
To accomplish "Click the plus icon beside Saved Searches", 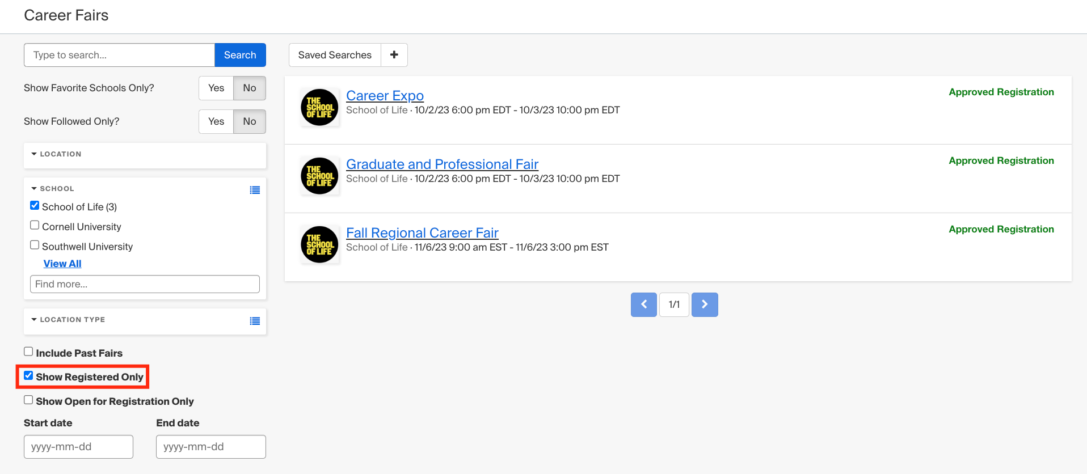I will coord(394,55).
